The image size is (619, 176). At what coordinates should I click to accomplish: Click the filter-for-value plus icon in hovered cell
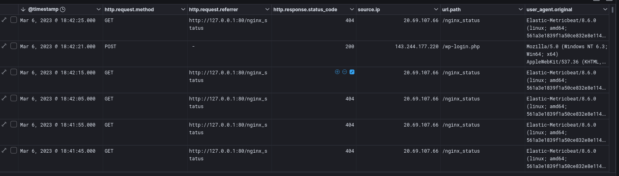click(337, 72)
